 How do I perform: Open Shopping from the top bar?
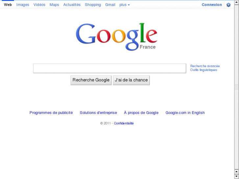click(x=93, y=5)
